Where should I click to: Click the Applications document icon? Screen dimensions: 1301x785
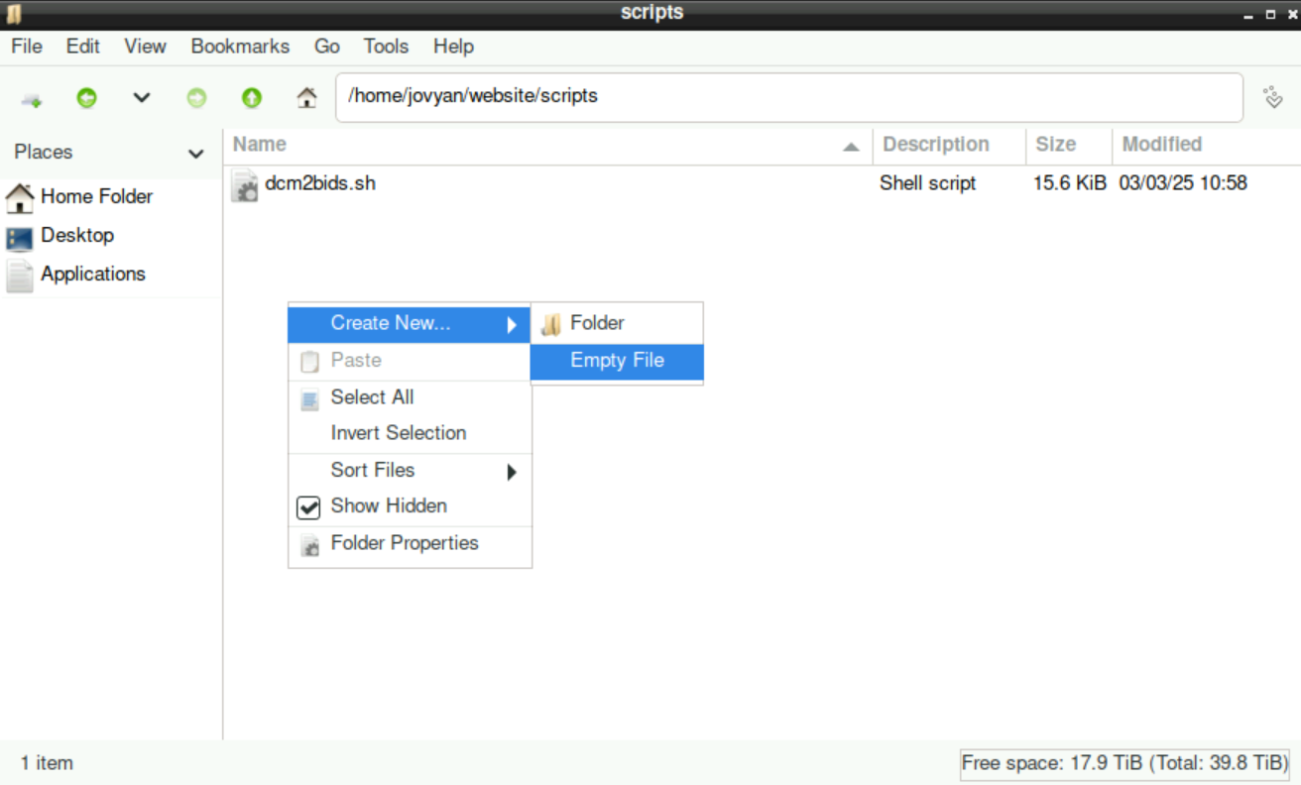pos(19,277)
